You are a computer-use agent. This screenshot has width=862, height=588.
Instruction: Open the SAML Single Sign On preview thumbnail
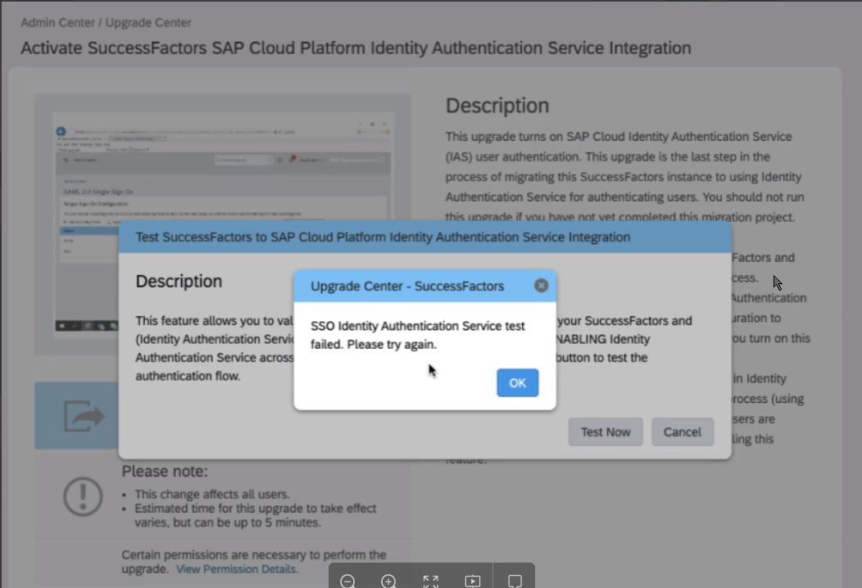pos(223,222)
